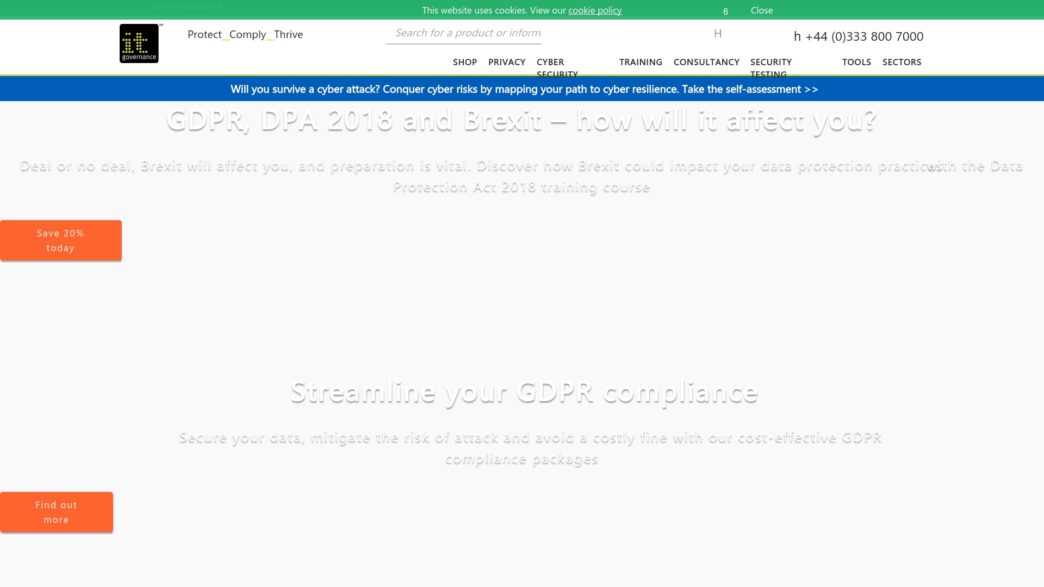This screenshot has width=1044, height=587.
Task: Click the 'Secure your data, mitigate the risk' text
Action: (x=530, y=448)
